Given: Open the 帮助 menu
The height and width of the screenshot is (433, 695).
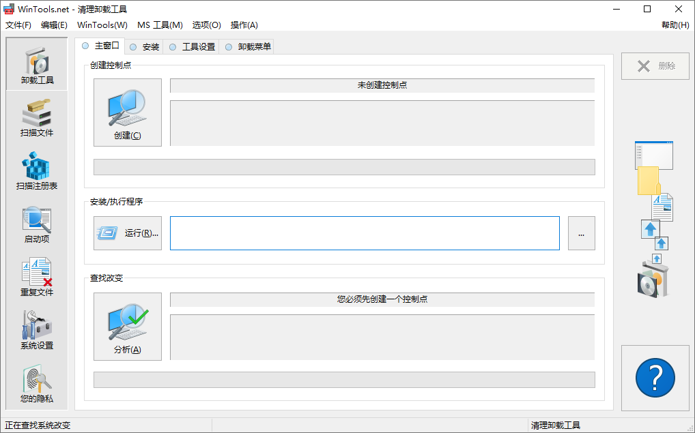Looking at the screenshot, I should [x=676, y=25].
